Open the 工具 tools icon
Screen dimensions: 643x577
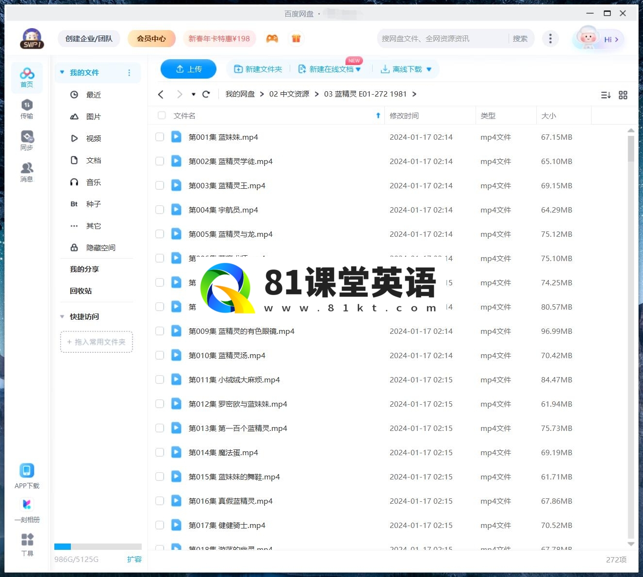point(27,544)
